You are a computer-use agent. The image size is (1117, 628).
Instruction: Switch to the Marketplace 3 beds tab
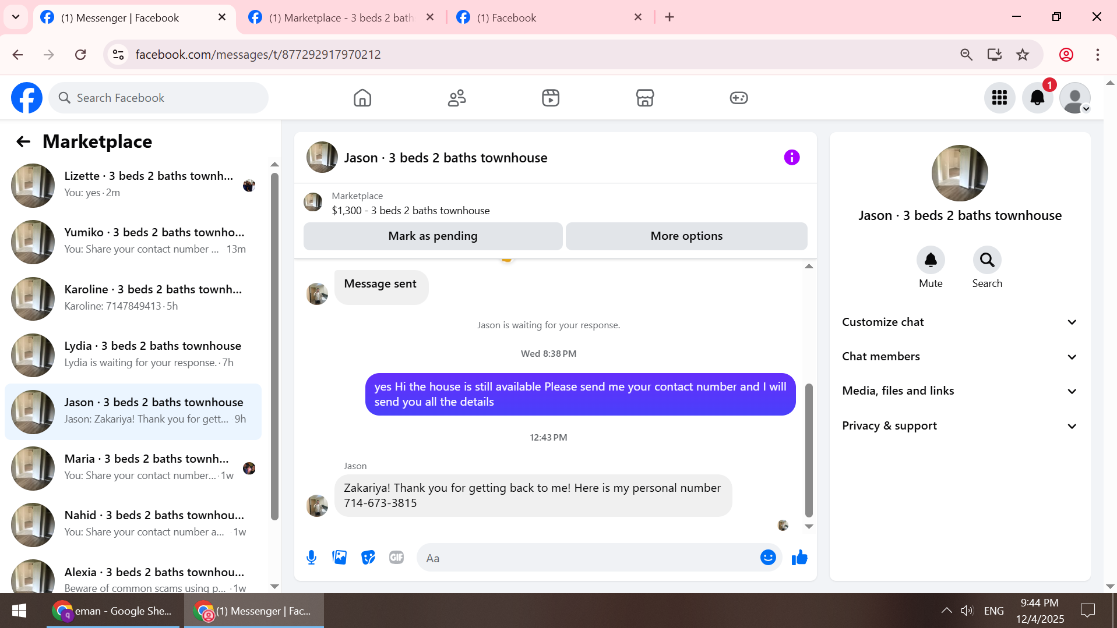(341, 17)
